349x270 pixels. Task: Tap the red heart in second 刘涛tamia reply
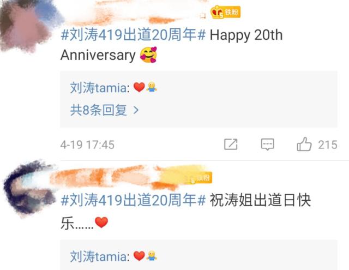139,256
